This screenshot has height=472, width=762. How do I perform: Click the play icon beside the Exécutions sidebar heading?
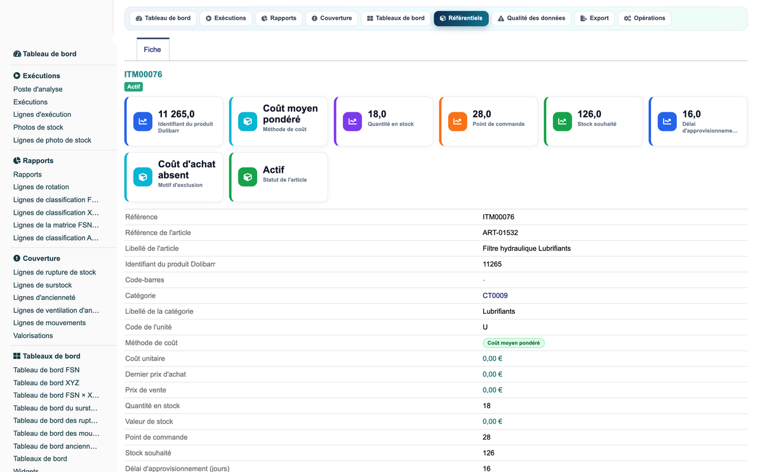pos(17,76)
